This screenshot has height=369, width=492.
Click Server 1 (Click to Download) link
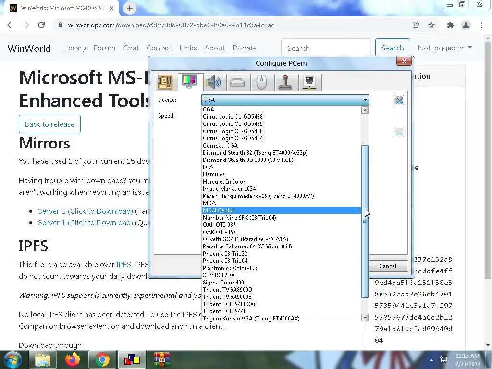[x=86, y=223]
